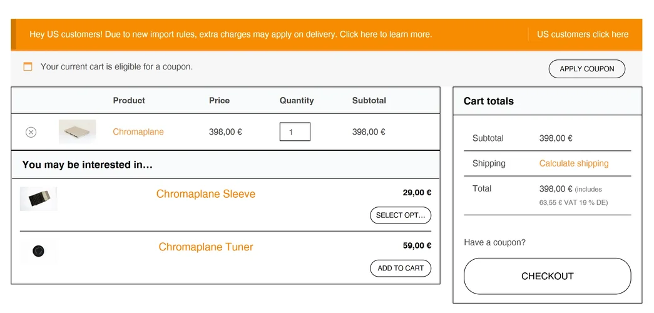Screen dimensions: 654x313
Task: Edit the Chromaplane quantity field
Action: [295, 132]
